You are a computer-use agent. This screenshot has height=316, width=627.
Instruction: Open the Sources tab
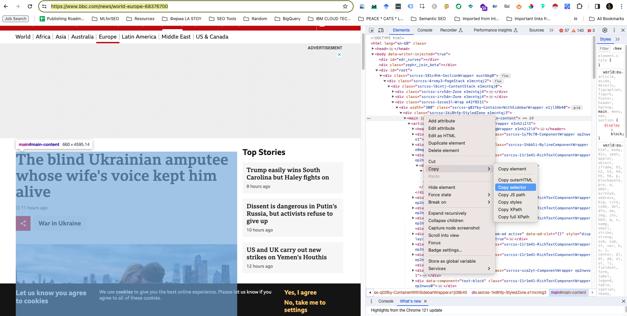(536, 30)
